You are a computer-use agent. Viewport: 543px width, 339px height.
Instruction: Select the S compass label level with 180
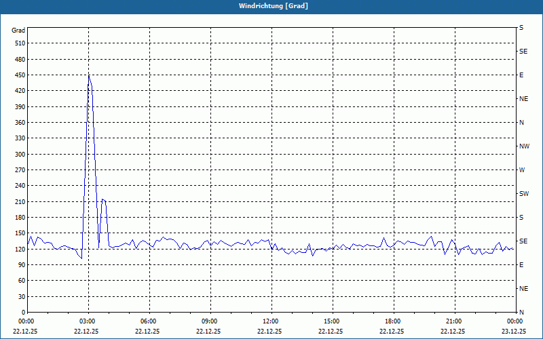[521, 218]
